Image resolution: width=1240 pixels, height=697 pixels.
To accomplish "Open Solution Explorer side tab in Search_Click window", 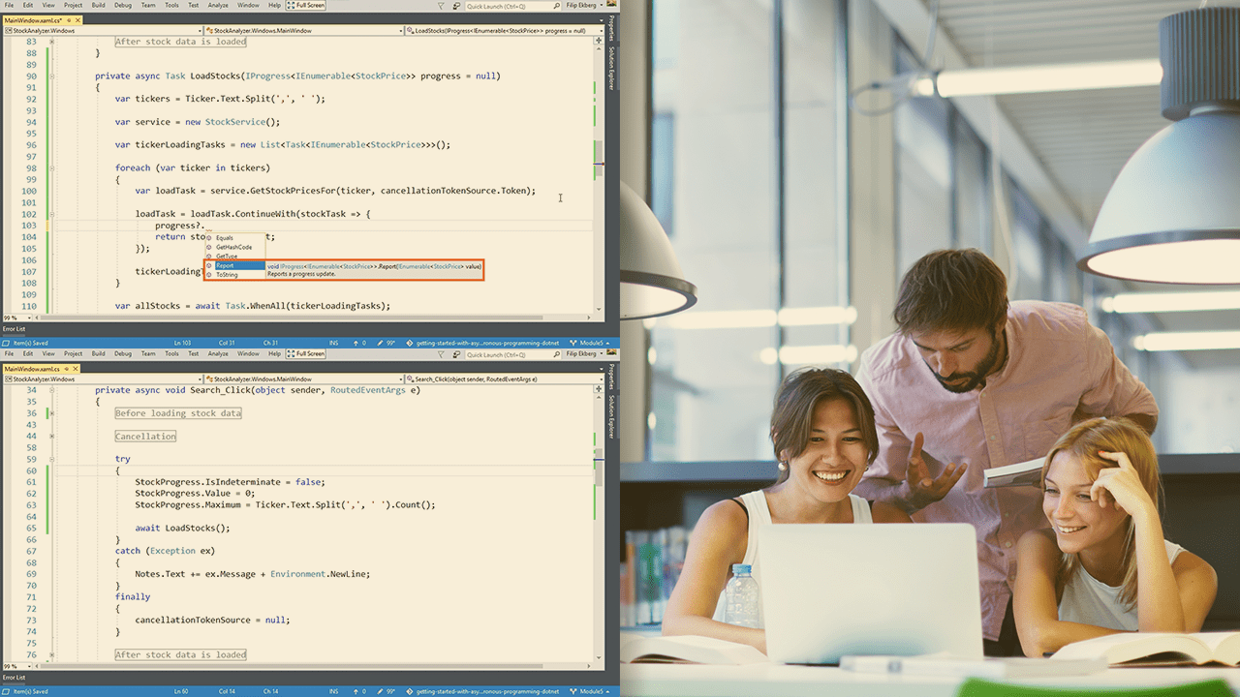I will pyautogui.click(x=611, y=416).
